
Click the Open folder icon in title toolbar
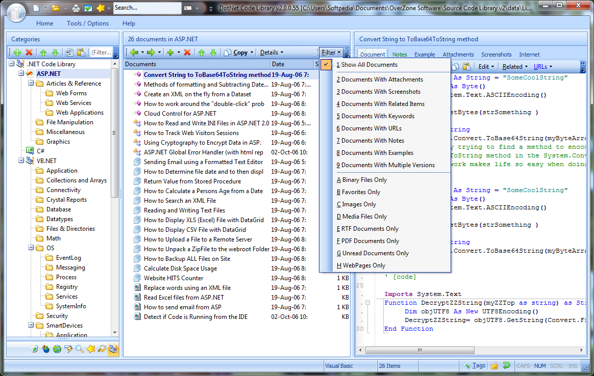click(x=56, y=8)
